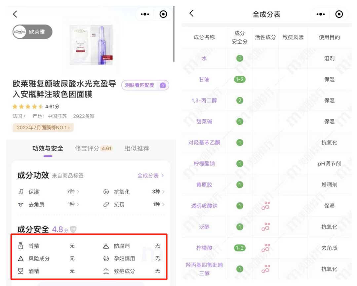Expand the 抗氧化 3种 ingredient row
357x286 pixels.
pyautogui.click(x=134, y=192)
